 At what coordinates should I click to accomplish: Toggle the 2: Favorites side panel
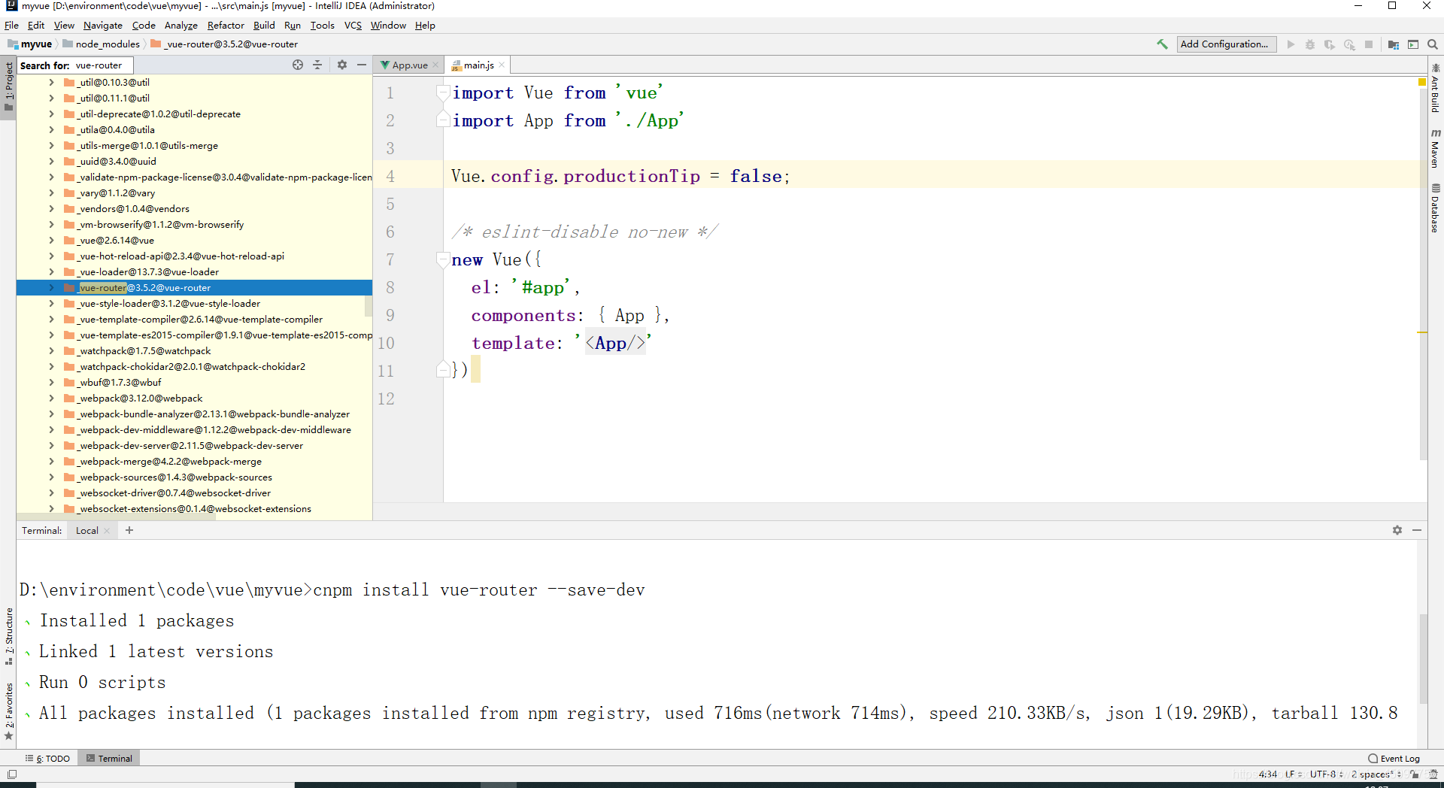coord(8,711)
